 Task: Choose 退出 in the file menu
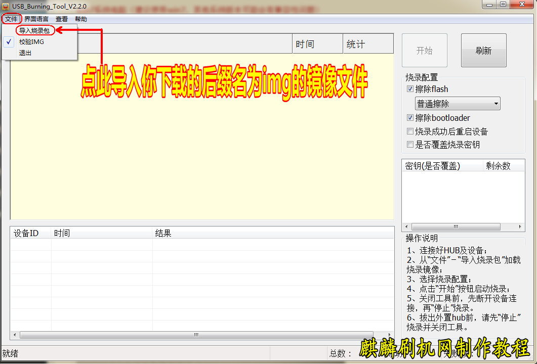click(x=25, y=53)
